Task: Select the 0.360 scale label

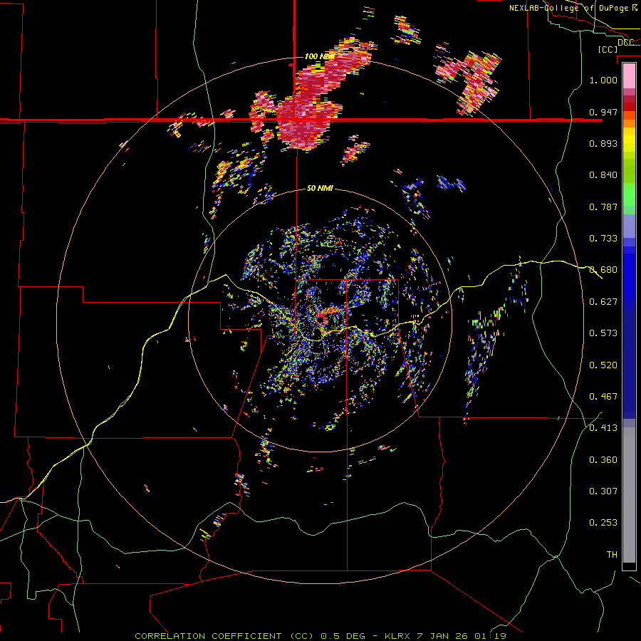Action: [x=603, y=459]
